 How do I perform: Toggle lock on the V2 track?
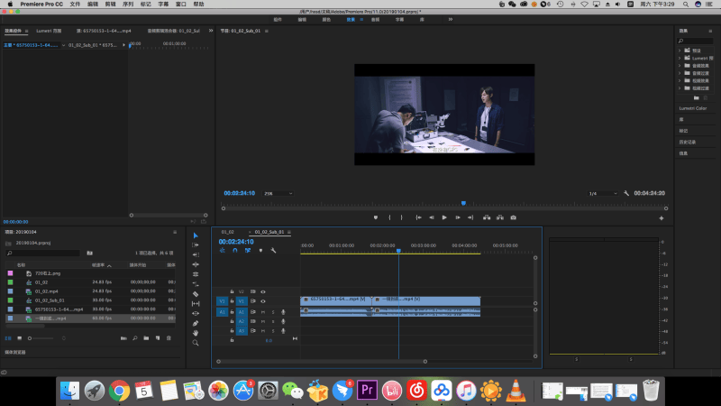tap(232, 291)
